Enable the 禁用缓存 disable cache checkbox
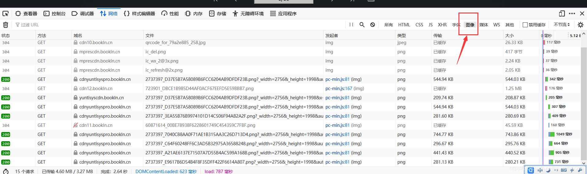The height and width of the screenshot is (174, 587). pos(525,25)
